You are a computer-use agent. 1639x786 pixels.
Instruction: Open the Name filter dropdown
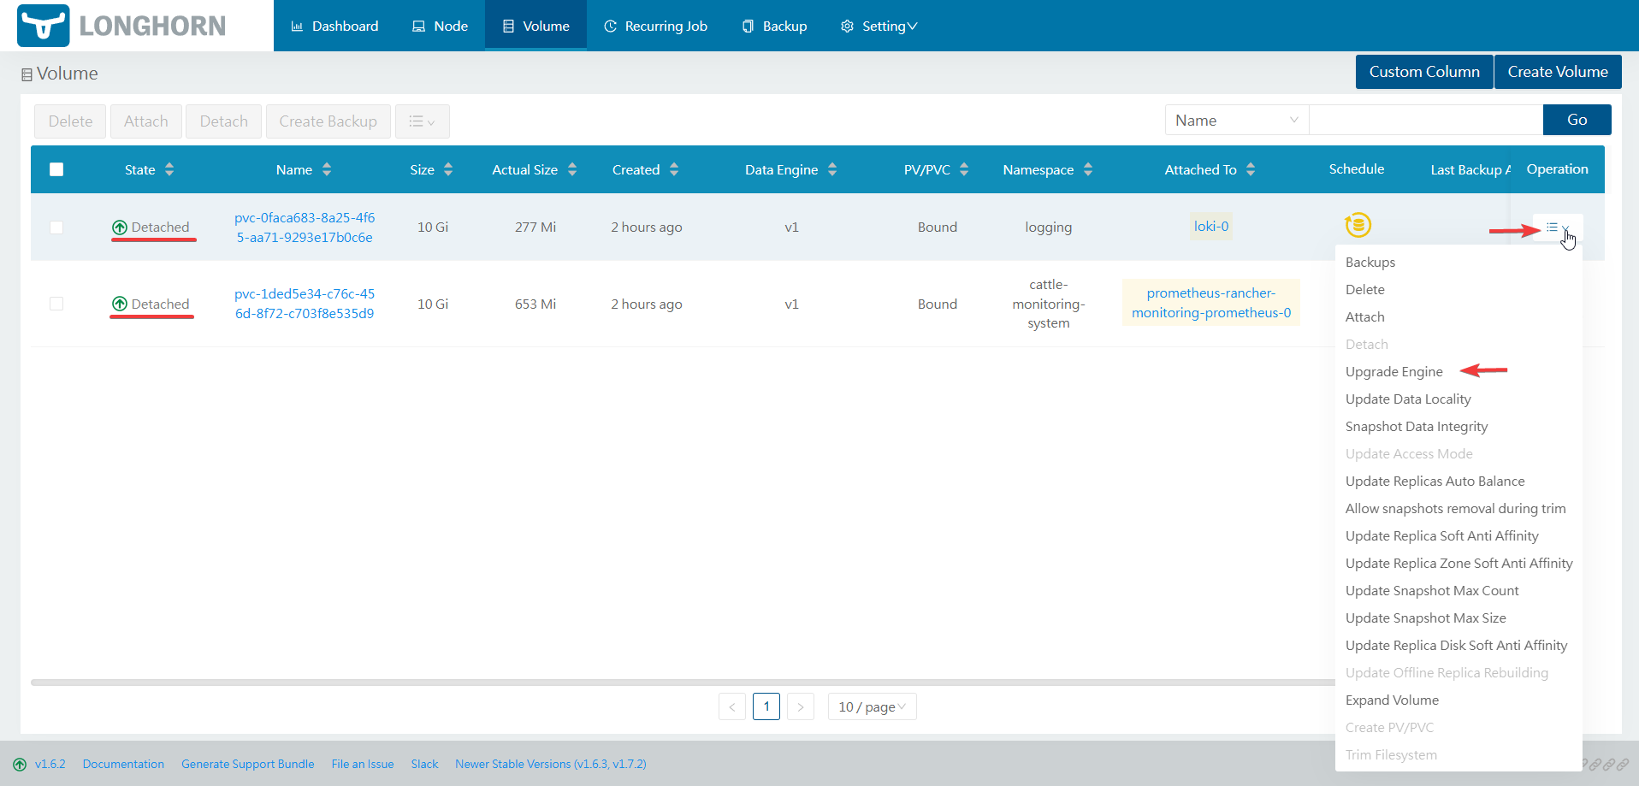[1236, 121]
